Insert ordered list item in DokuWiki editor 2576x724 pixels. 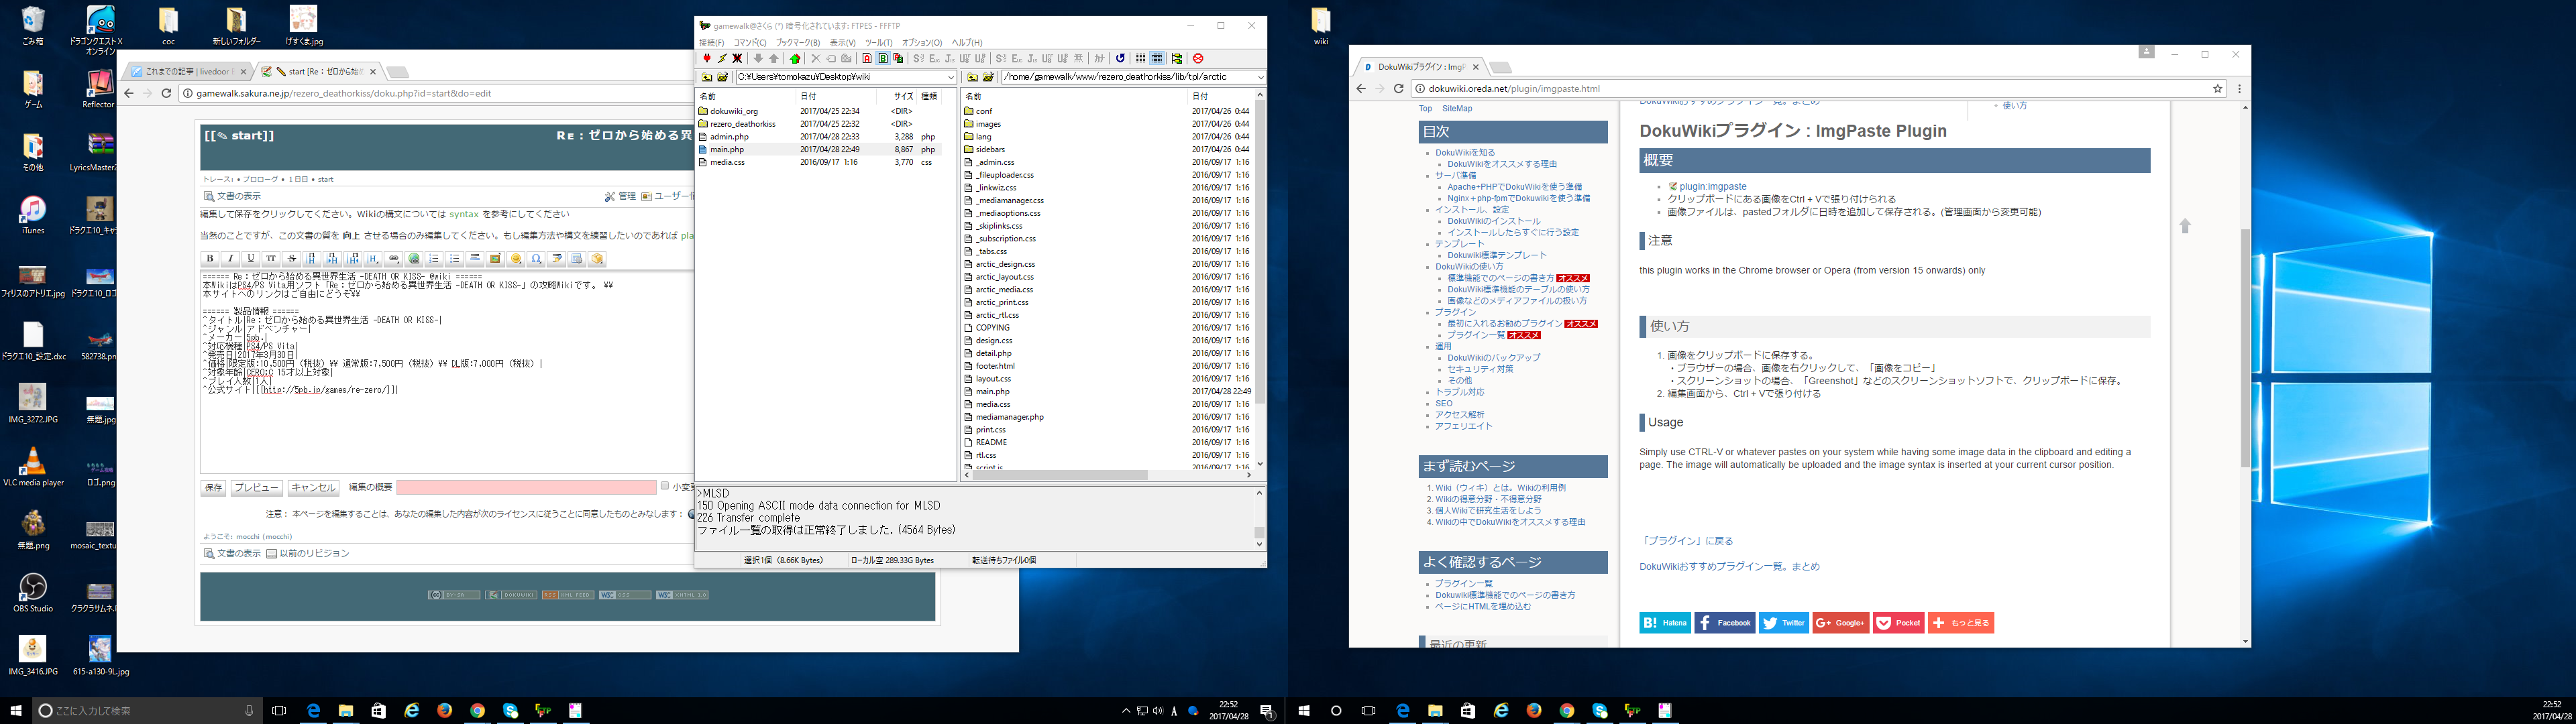(x=434, y=259)
